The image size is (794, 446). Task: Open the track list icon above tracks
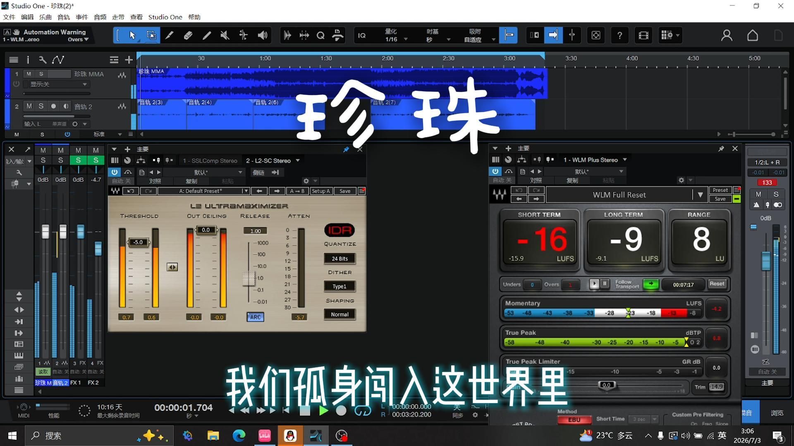14,60
